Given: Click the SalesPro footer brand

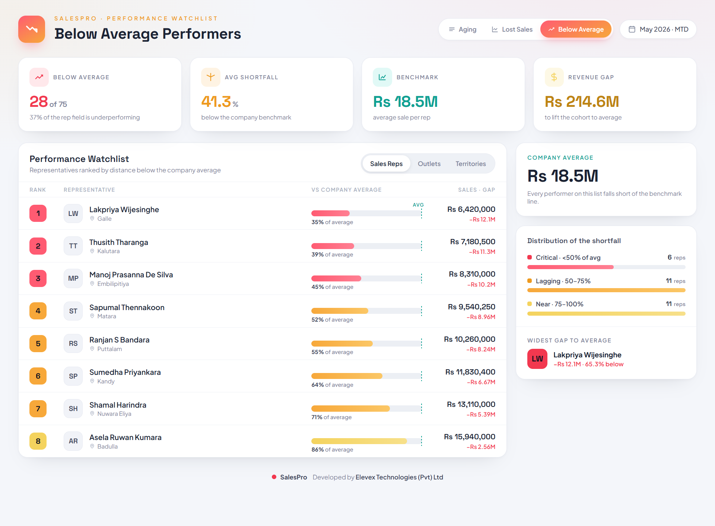Looking at the screenshot, I should pyautogui.click(x=293, y=477).
